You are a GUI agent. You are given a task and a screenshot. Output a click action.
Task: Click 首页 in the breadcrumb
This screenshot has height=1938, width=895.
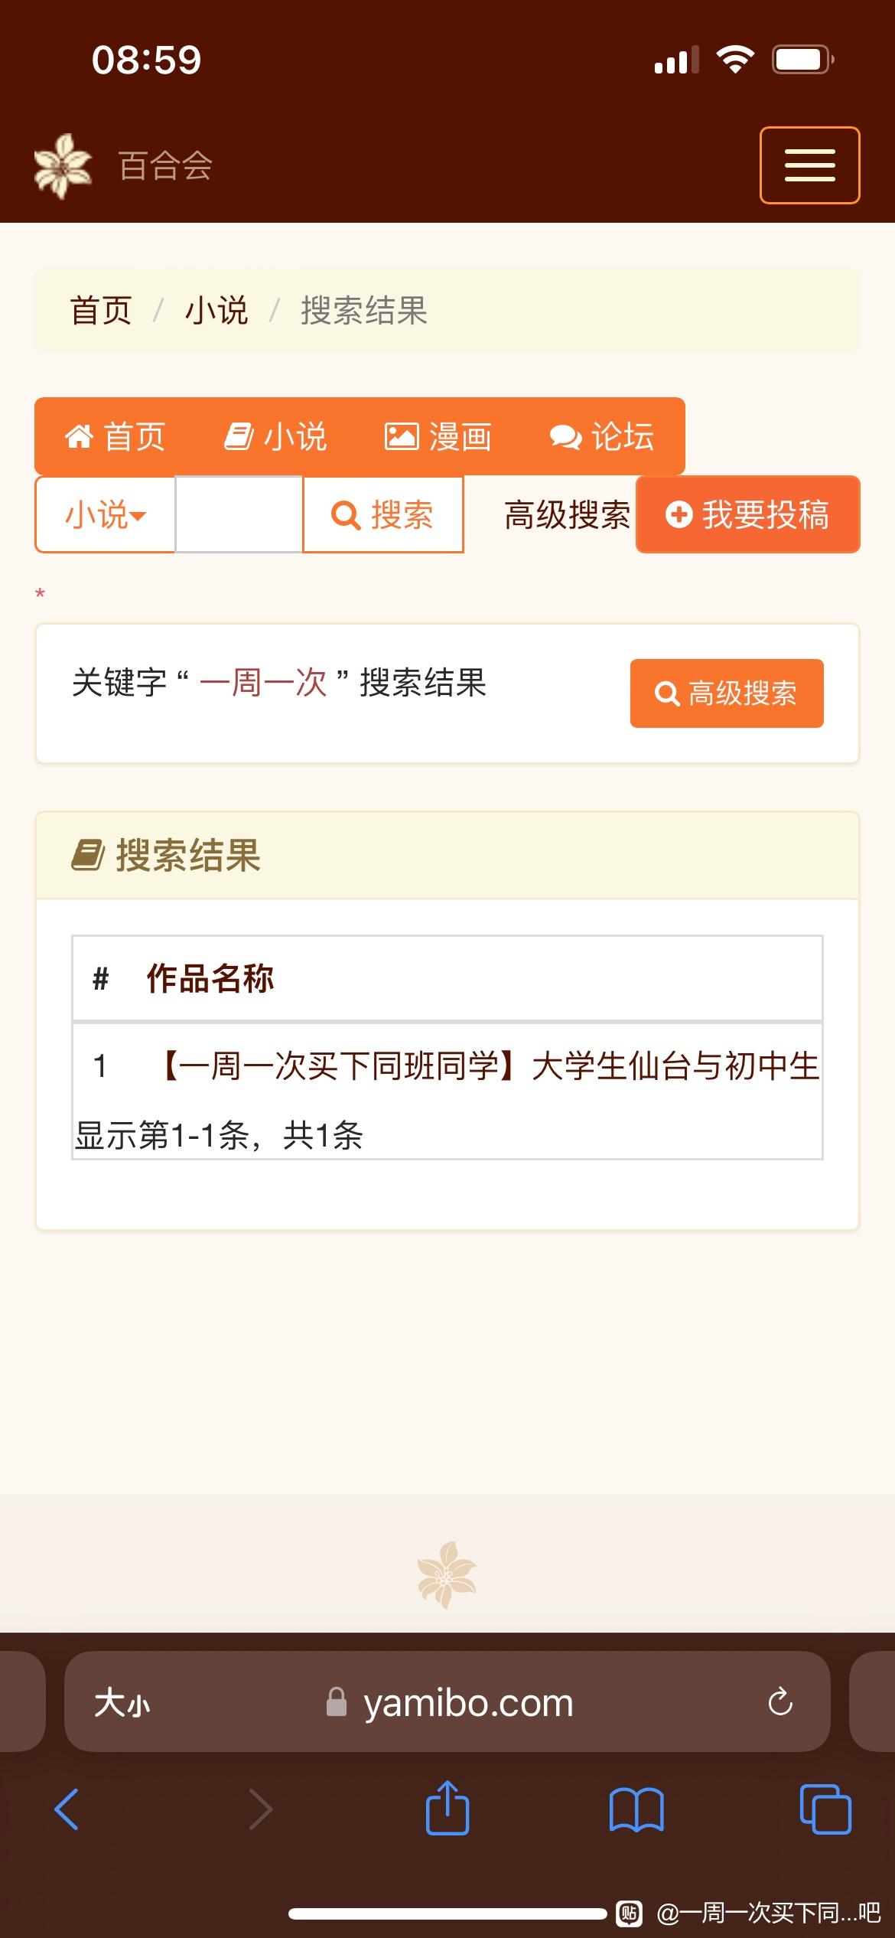(x=101, y=311)
